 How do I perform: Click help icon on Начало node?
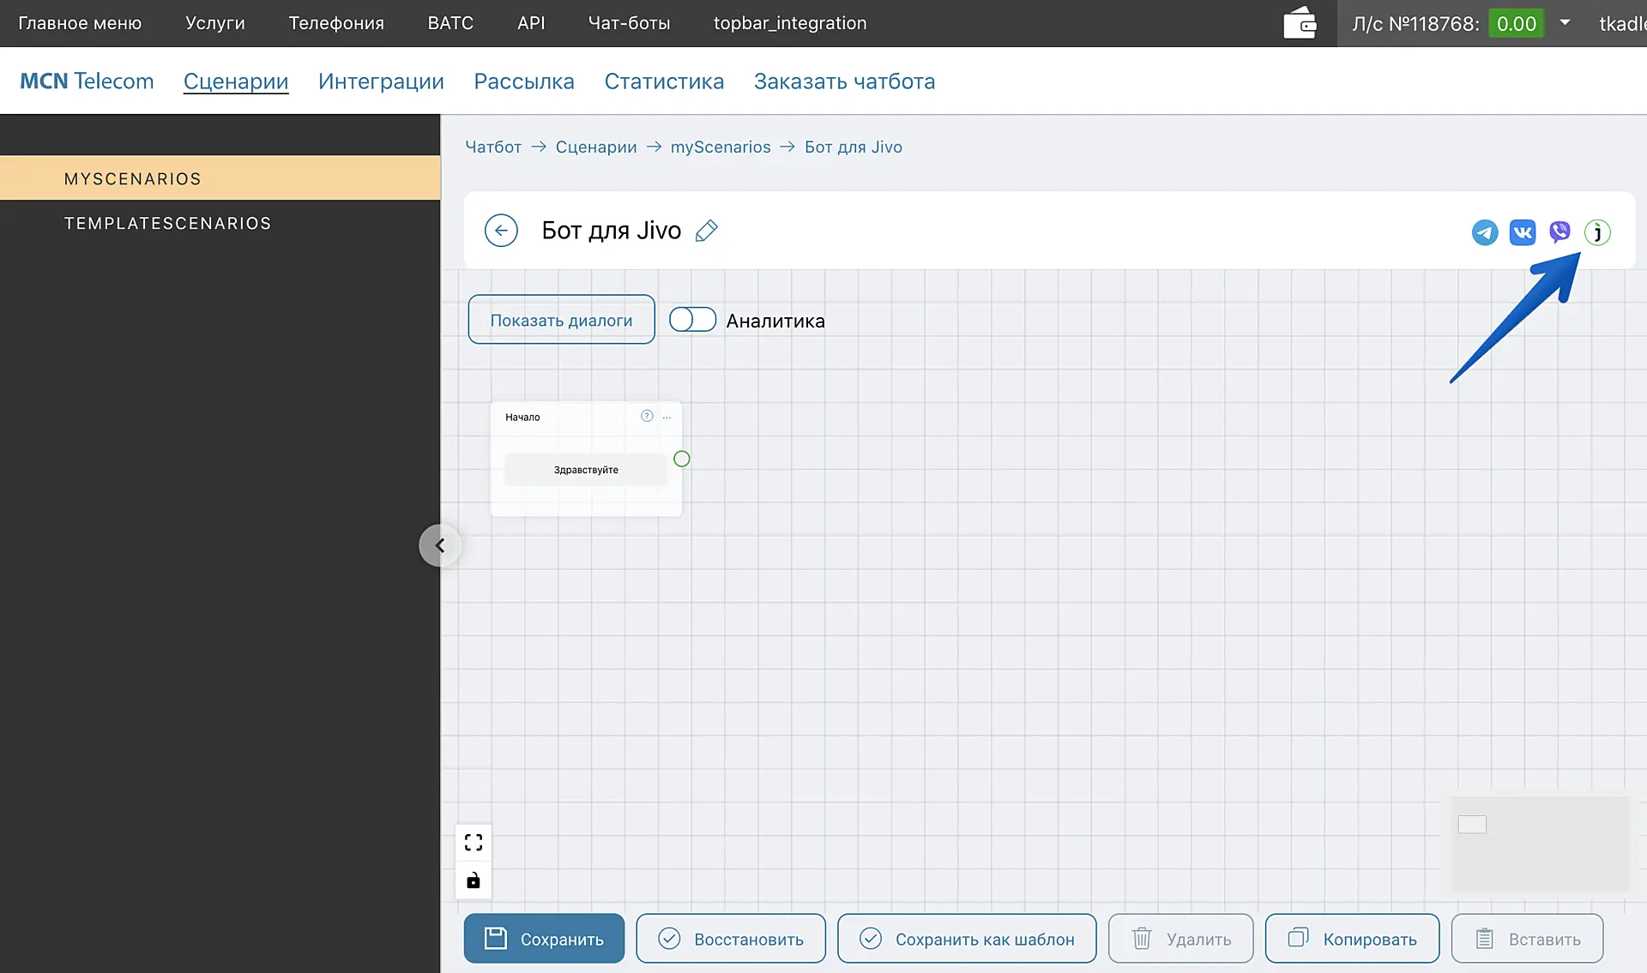click(647, 417)
